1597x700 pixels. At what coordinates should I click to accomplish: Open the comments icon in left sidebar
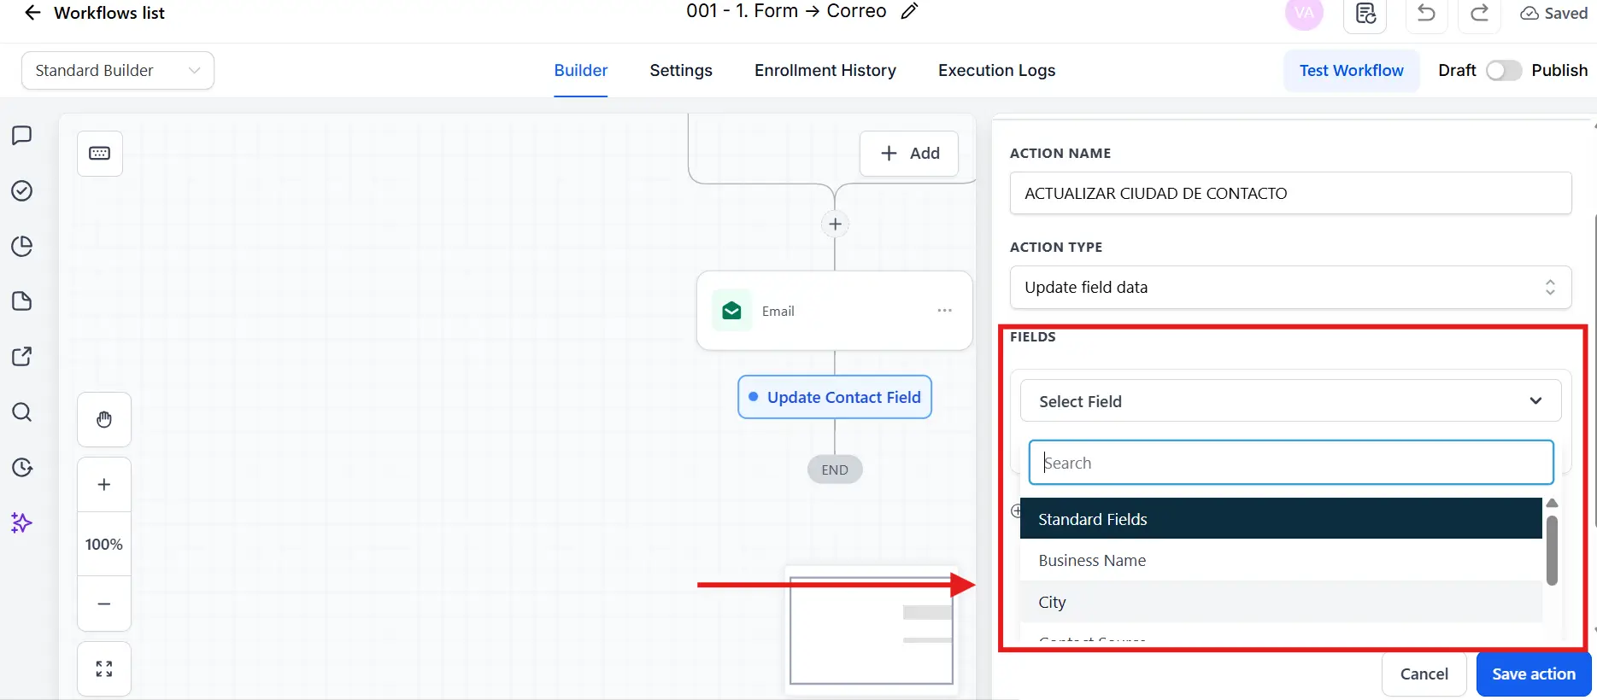[x=22, y=135]
